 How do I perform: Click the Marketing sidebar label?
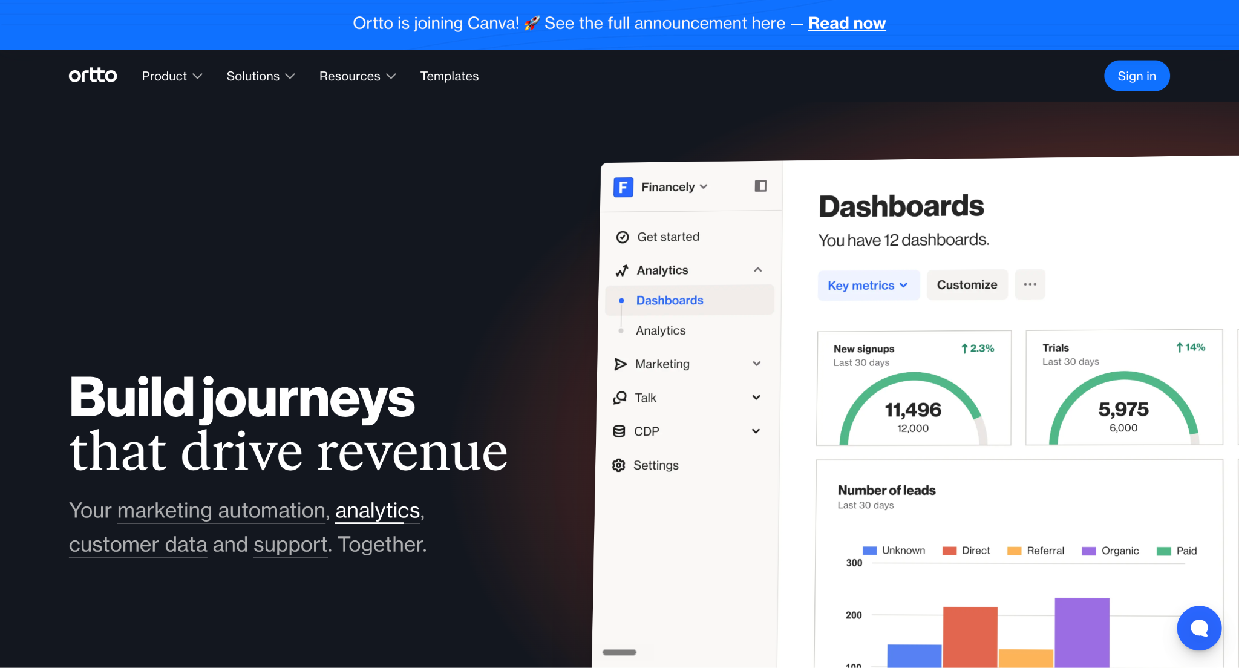point(662,364)
